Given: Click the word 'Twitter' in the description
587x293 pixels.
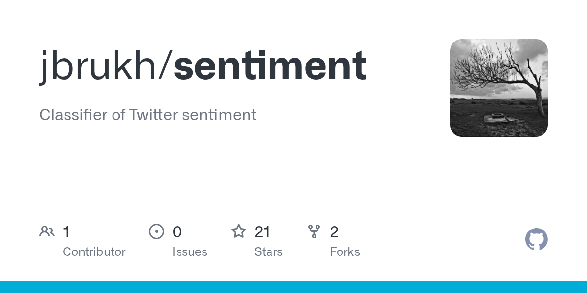Looking at the screenshot, I should pos(154,115).
